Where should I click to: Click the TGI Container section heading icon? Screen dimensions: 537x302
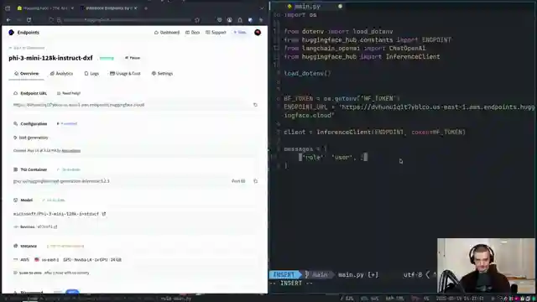click(15, 169)
